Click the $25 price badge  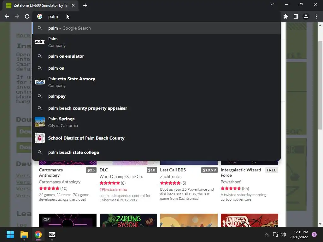pyautogui.click(x=91, y=170)
